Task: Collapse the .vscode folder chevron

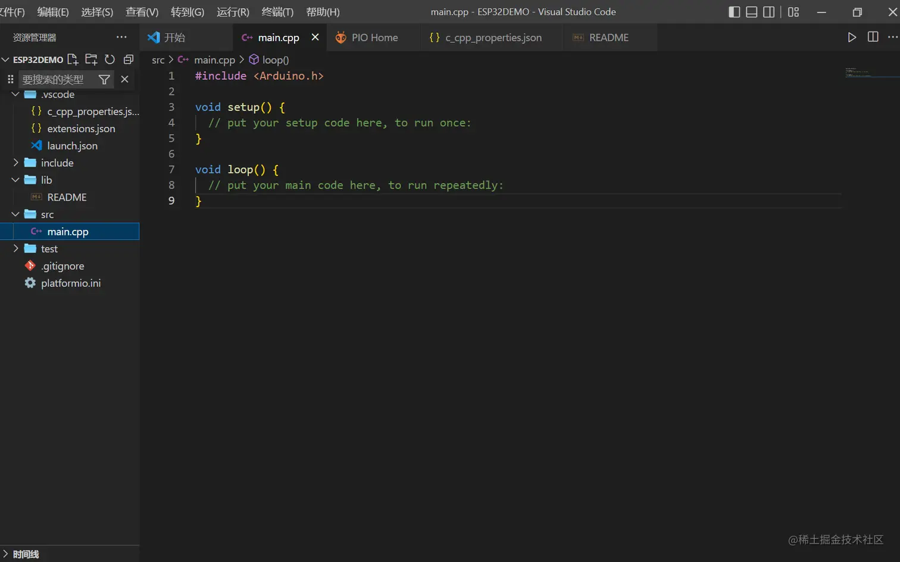Action: pyautogui.click(x=15, y=94)
